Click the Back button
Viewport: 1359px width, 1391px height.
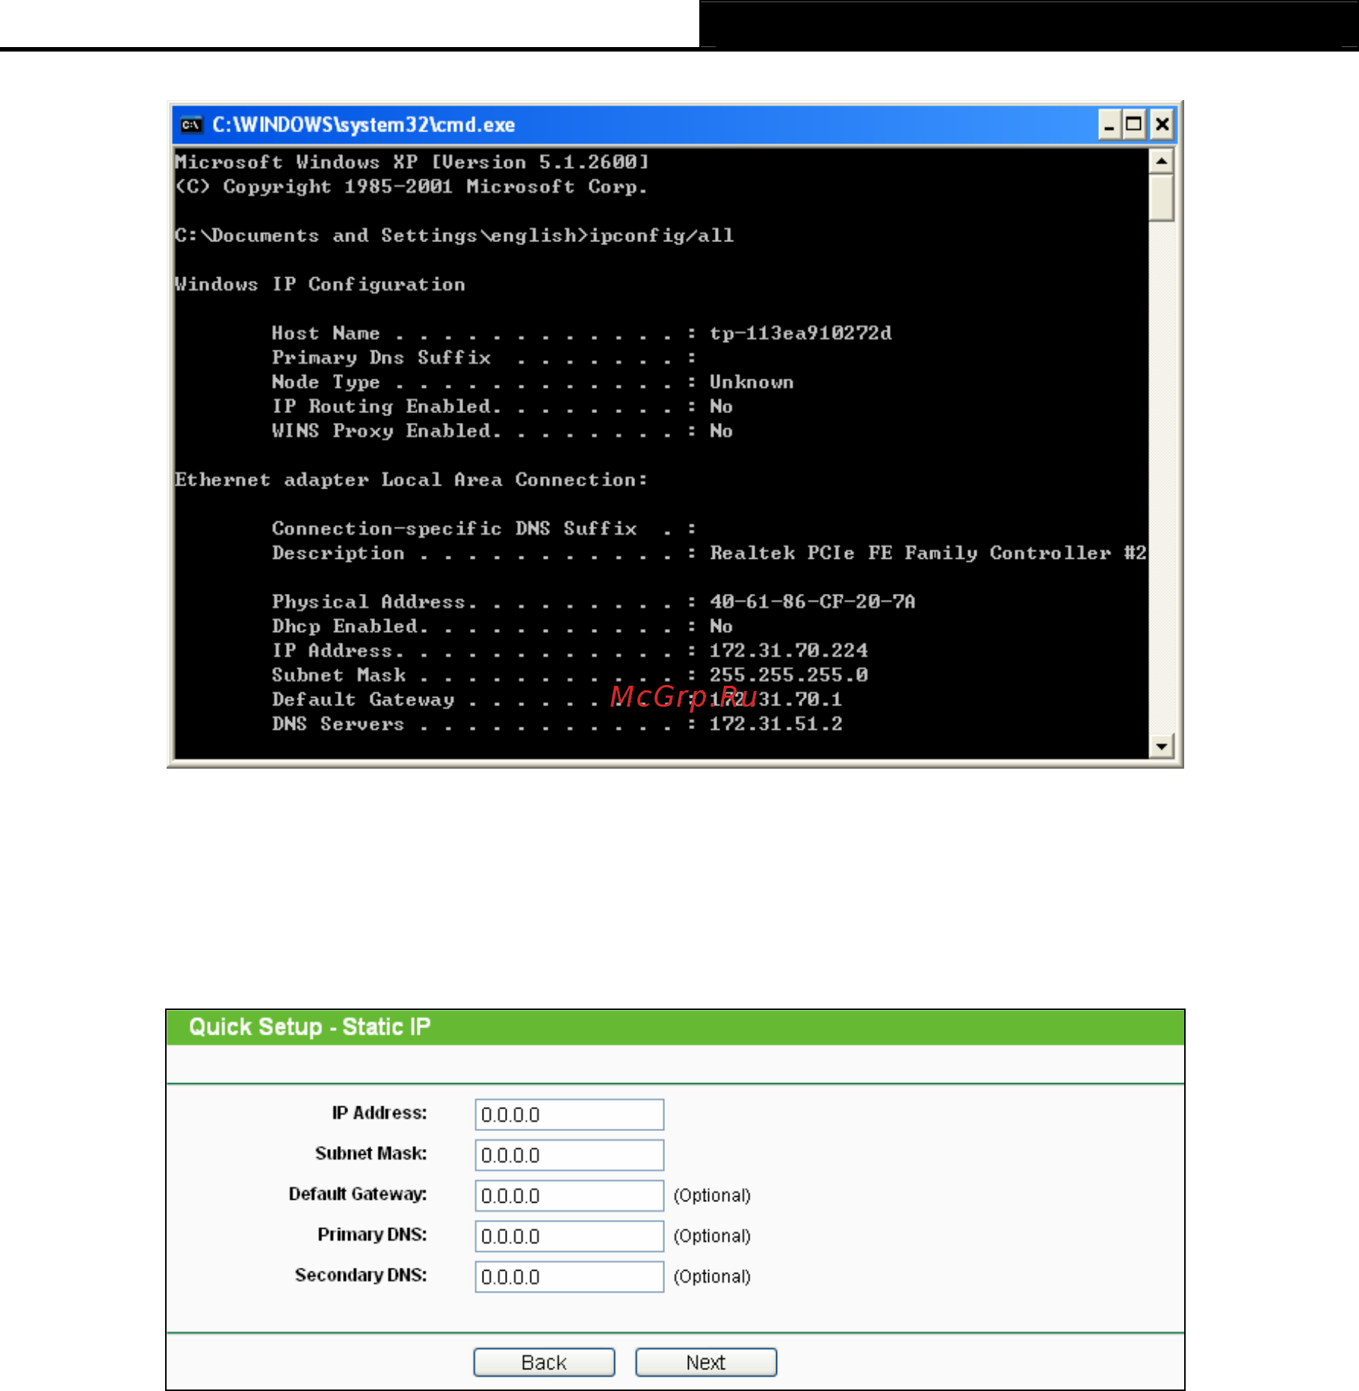[x=544, y=1362]
